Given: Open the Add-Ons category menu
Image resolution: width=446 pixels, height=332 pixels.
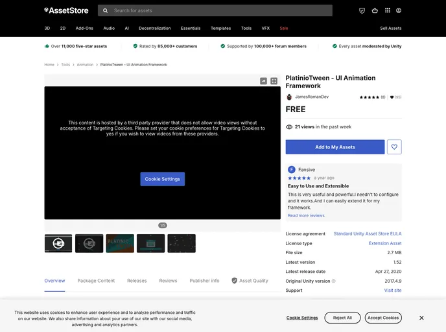Looking at the screenshot, I should click(84, 28).
